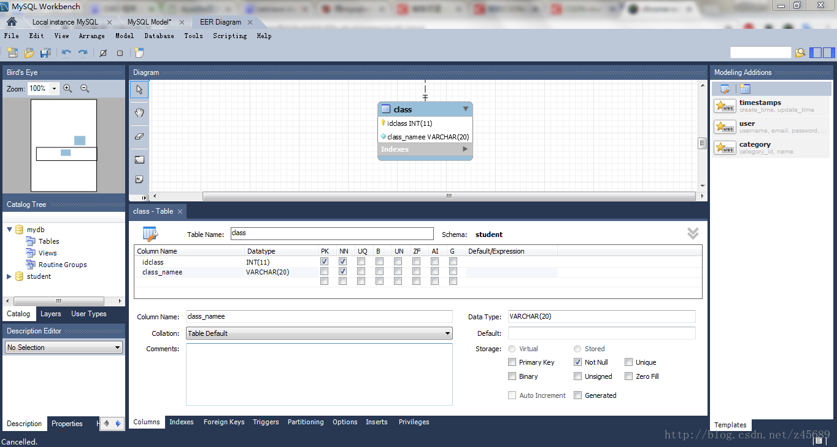The height and width of the screenshot is (447, 837).
Task: Check UQ for class_namee column
Action: (x=361, y=271)
